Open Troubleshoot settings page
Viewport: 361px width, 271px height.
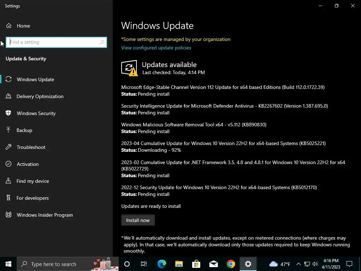[56, 147]
